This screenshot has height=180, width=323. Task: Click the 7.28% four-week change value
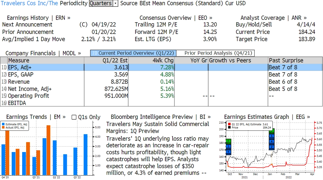[167, 67]
